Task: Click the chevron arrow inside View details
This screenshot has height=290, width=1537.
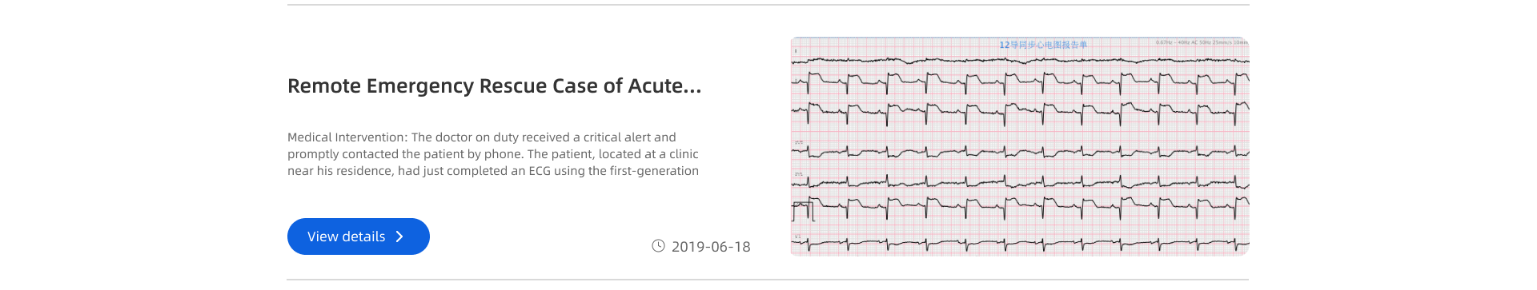Action: pyautogui.click(x=399, y=236)
